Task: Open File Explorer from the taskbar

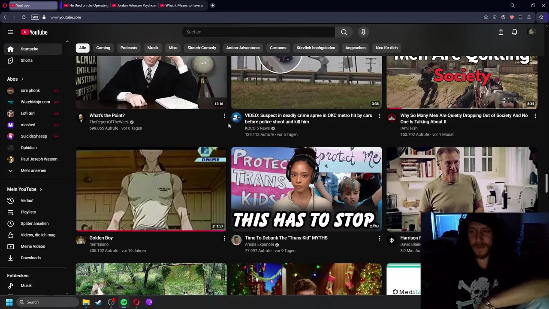Action: click(x=86, y=302)
